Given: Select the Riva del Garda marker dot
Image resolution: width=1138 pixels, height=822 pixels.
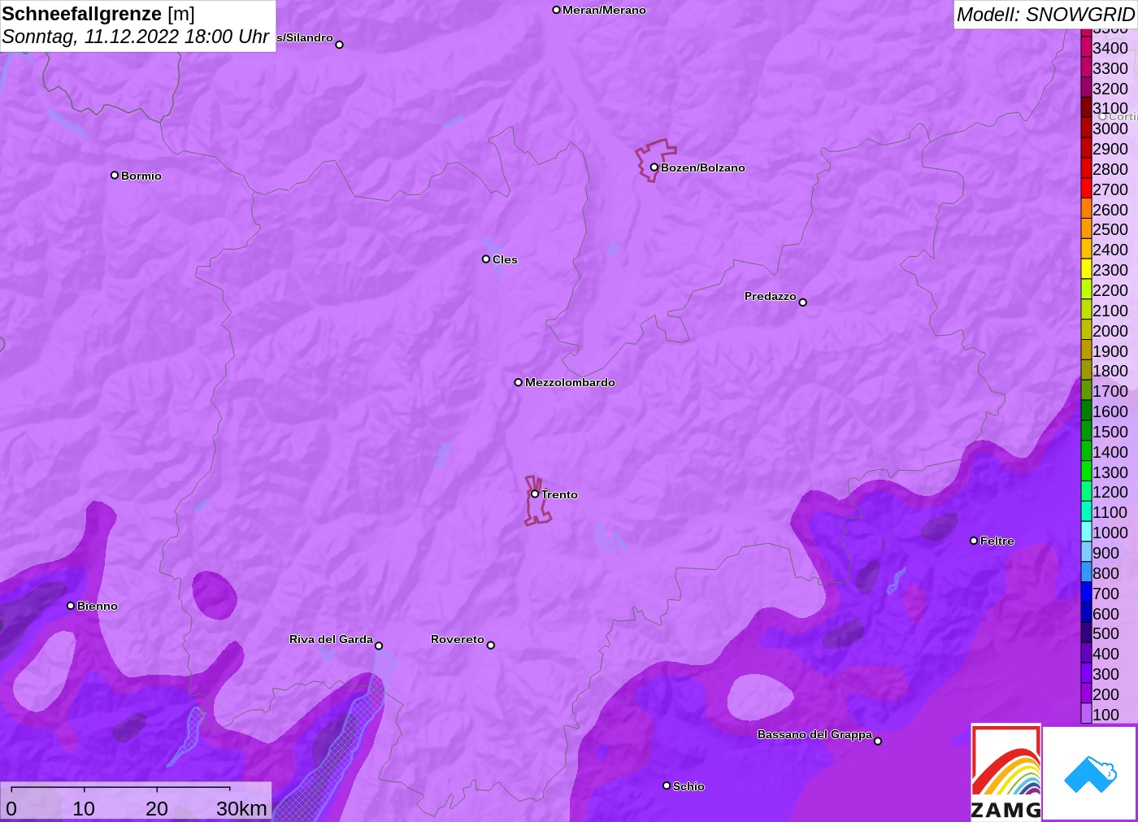Looking at the screenshot, I should [x=379, y=646].
